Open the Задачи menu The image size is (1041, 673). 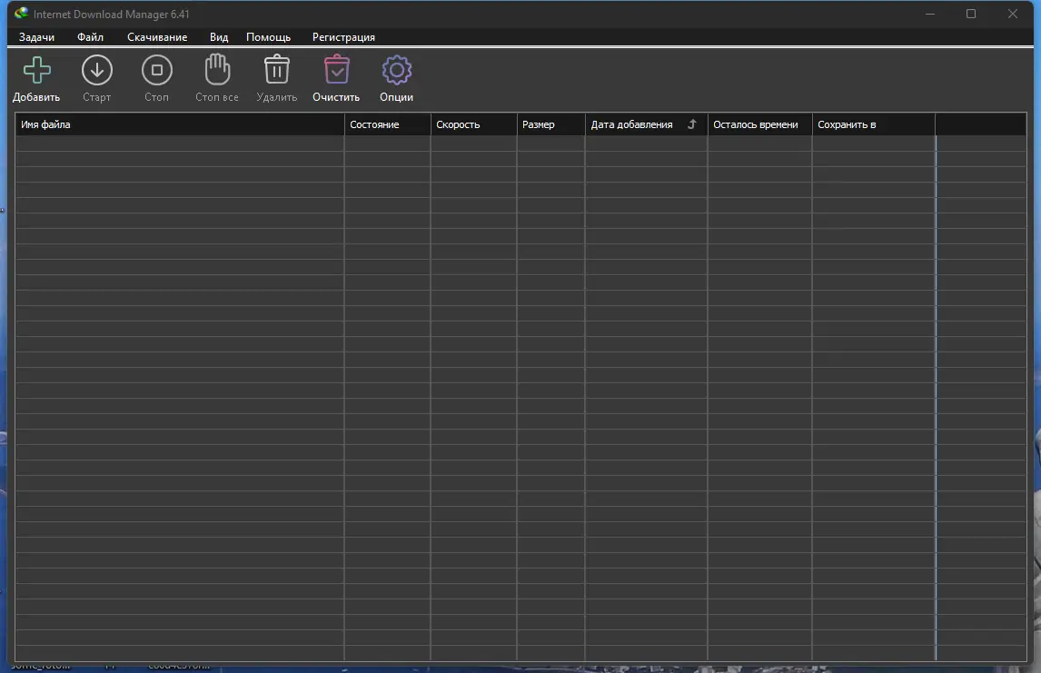tap(36, 37)
